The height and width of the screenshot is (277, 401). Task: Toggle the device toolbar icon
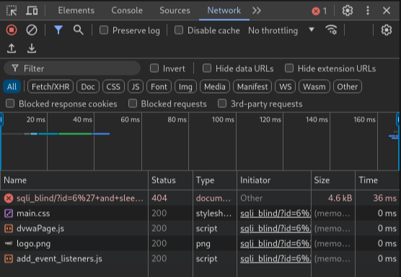32,11
